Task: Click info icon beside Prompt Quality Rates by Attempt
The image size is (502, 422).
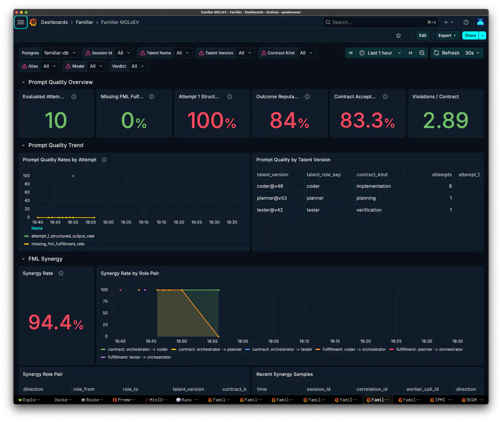Action: coord(104,160)
